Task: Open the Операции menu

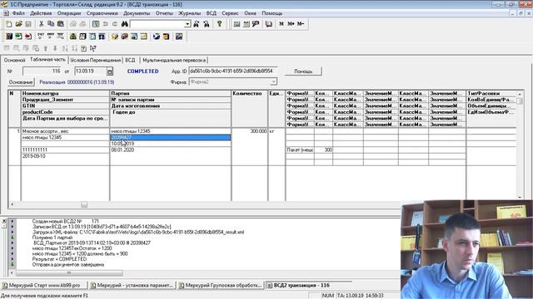Action: [x=69, y=13]
